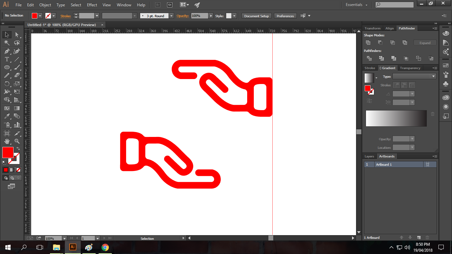Click Unite shape mode in Pathfinder
The height and width of the screenshot is (254, 452).
368,43
